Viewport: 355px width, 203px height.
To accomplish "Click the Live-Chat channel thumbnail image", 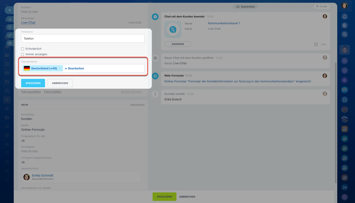I will coord(173,29).
